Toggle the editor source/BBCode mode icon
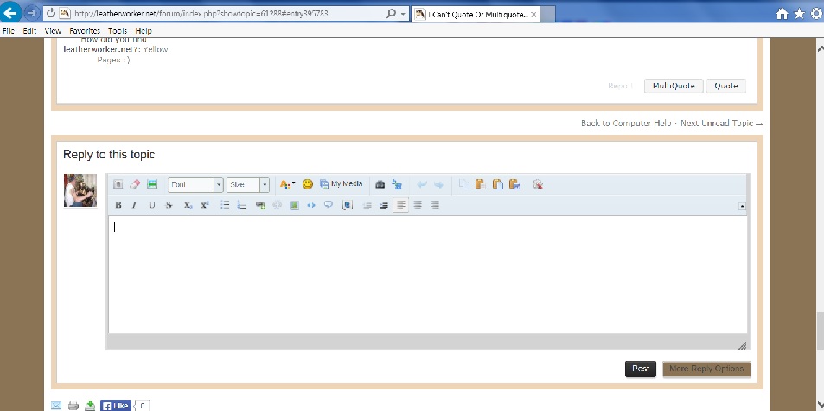This screenshot has height=411, width=824. 118,184
